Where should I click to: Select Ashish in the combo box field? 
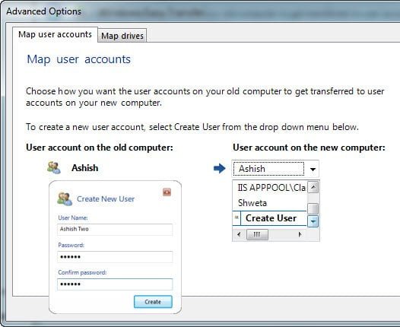(268, 169)
